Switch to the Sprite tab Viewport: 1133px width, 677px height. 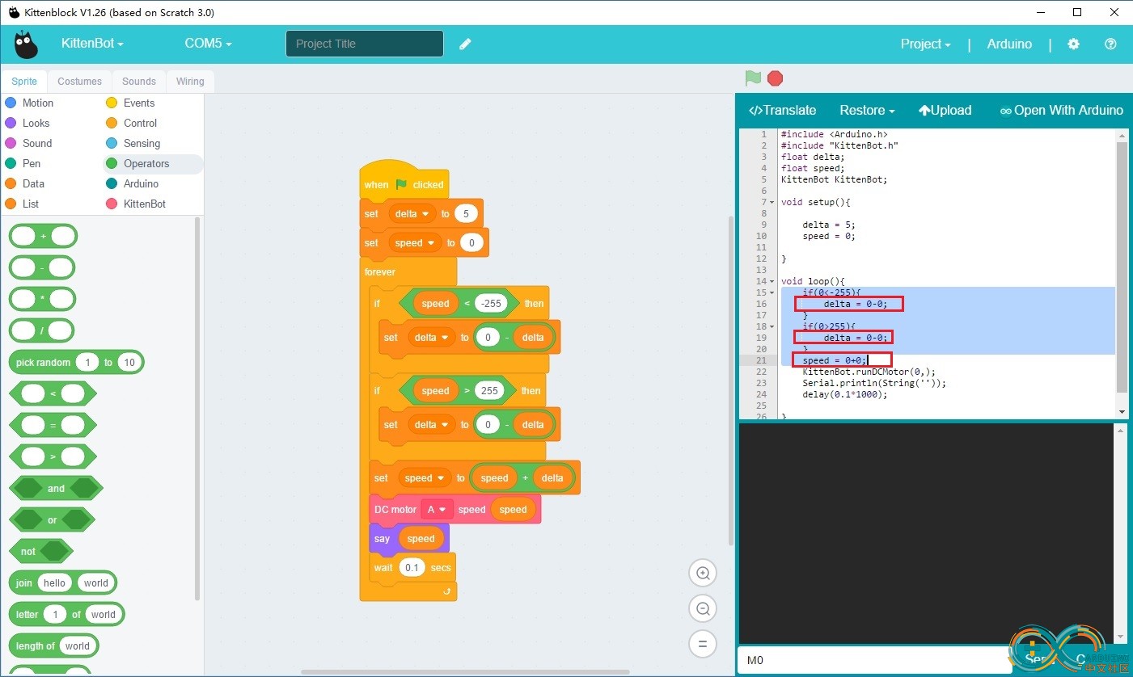(24, 81)
